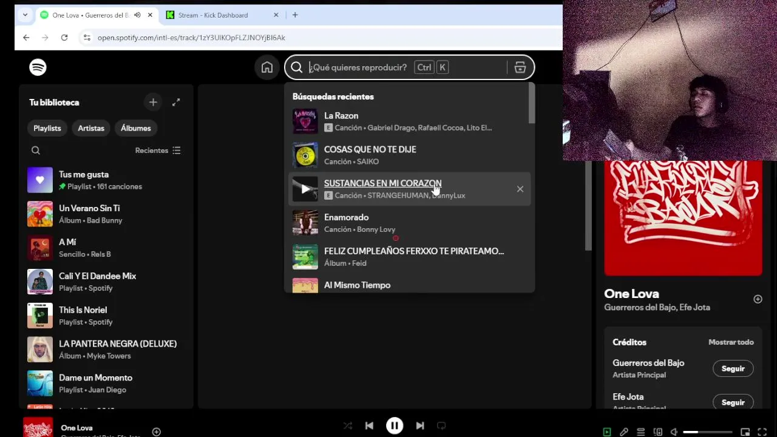Image resolution: width=777 pixels, height=437 pixels.
Task: Open the browser tab search dropdown
Action: (x=25, y=15)
